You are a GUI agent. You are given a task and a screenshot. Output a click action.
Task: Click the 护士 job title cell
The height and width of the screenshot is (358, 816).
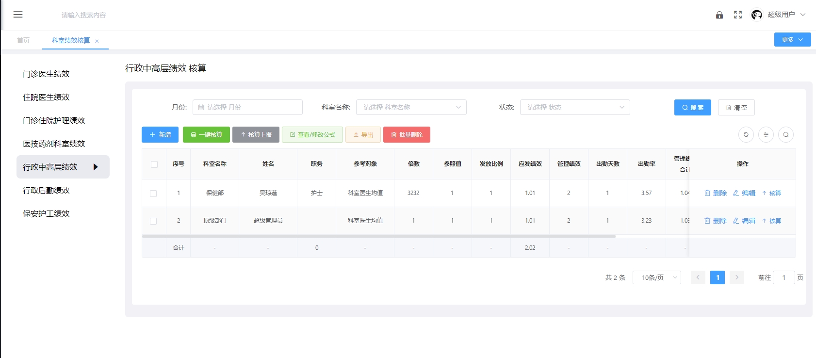tap(317, 193)
